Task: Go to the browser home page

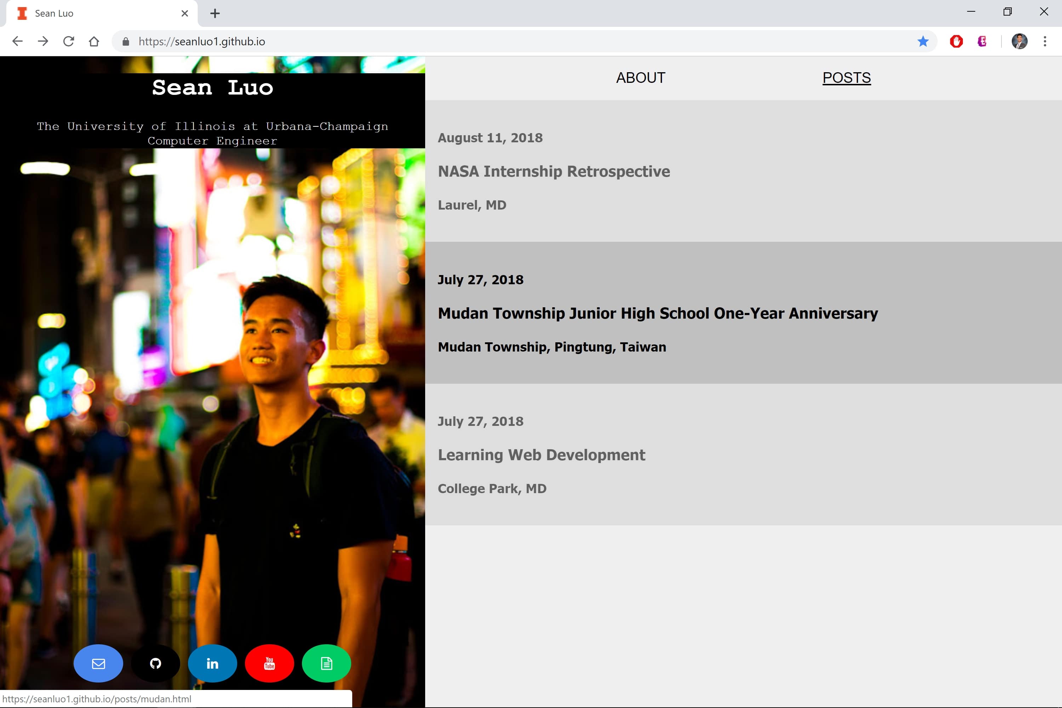Action: click(x=94, y=41)
